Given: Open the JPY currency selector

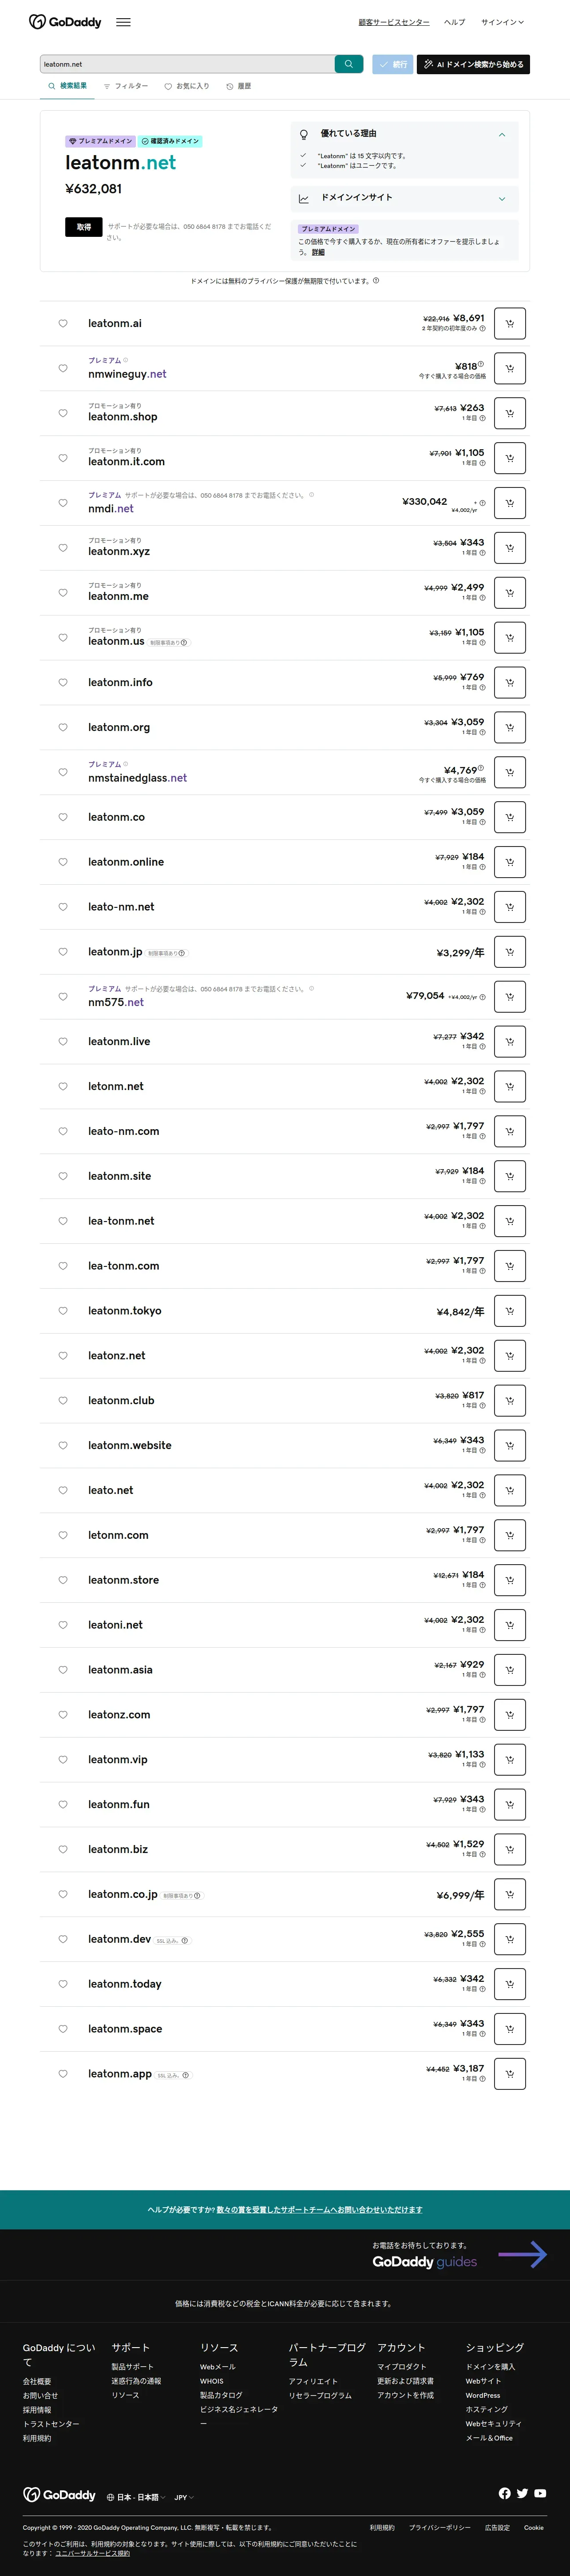Looking at the screenshot, I should click(x=184, y=2497).
